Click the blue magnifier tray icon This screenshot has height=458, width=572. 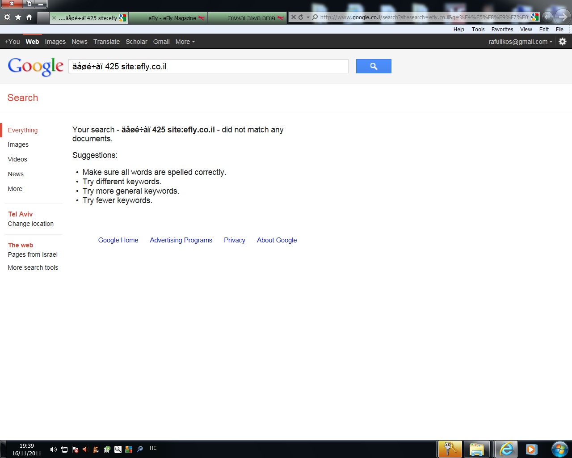coord(139,450)
